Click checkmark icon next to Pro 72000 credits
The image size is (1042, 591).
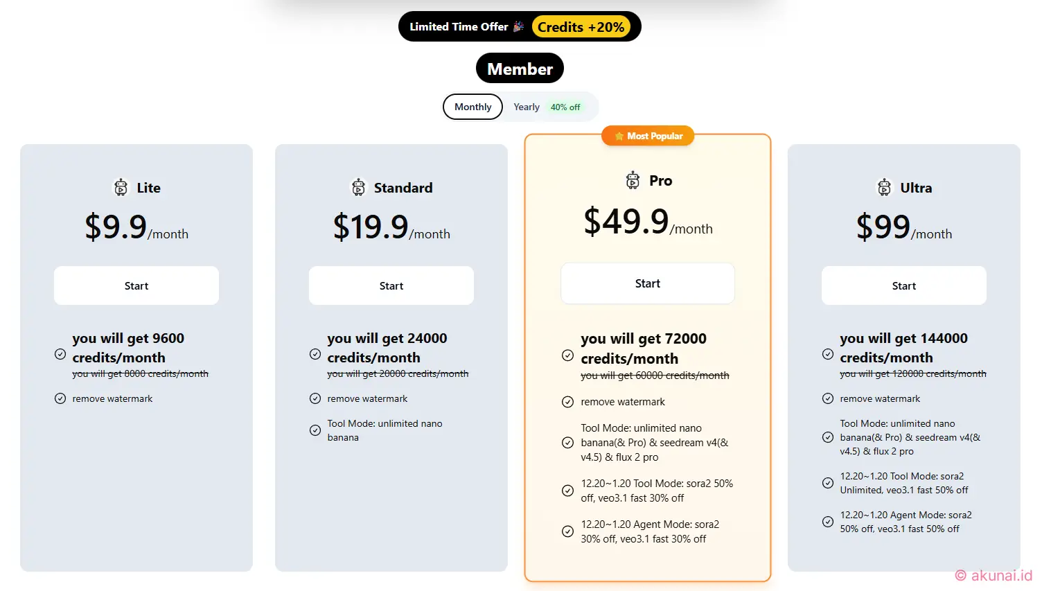coord(567,355)
